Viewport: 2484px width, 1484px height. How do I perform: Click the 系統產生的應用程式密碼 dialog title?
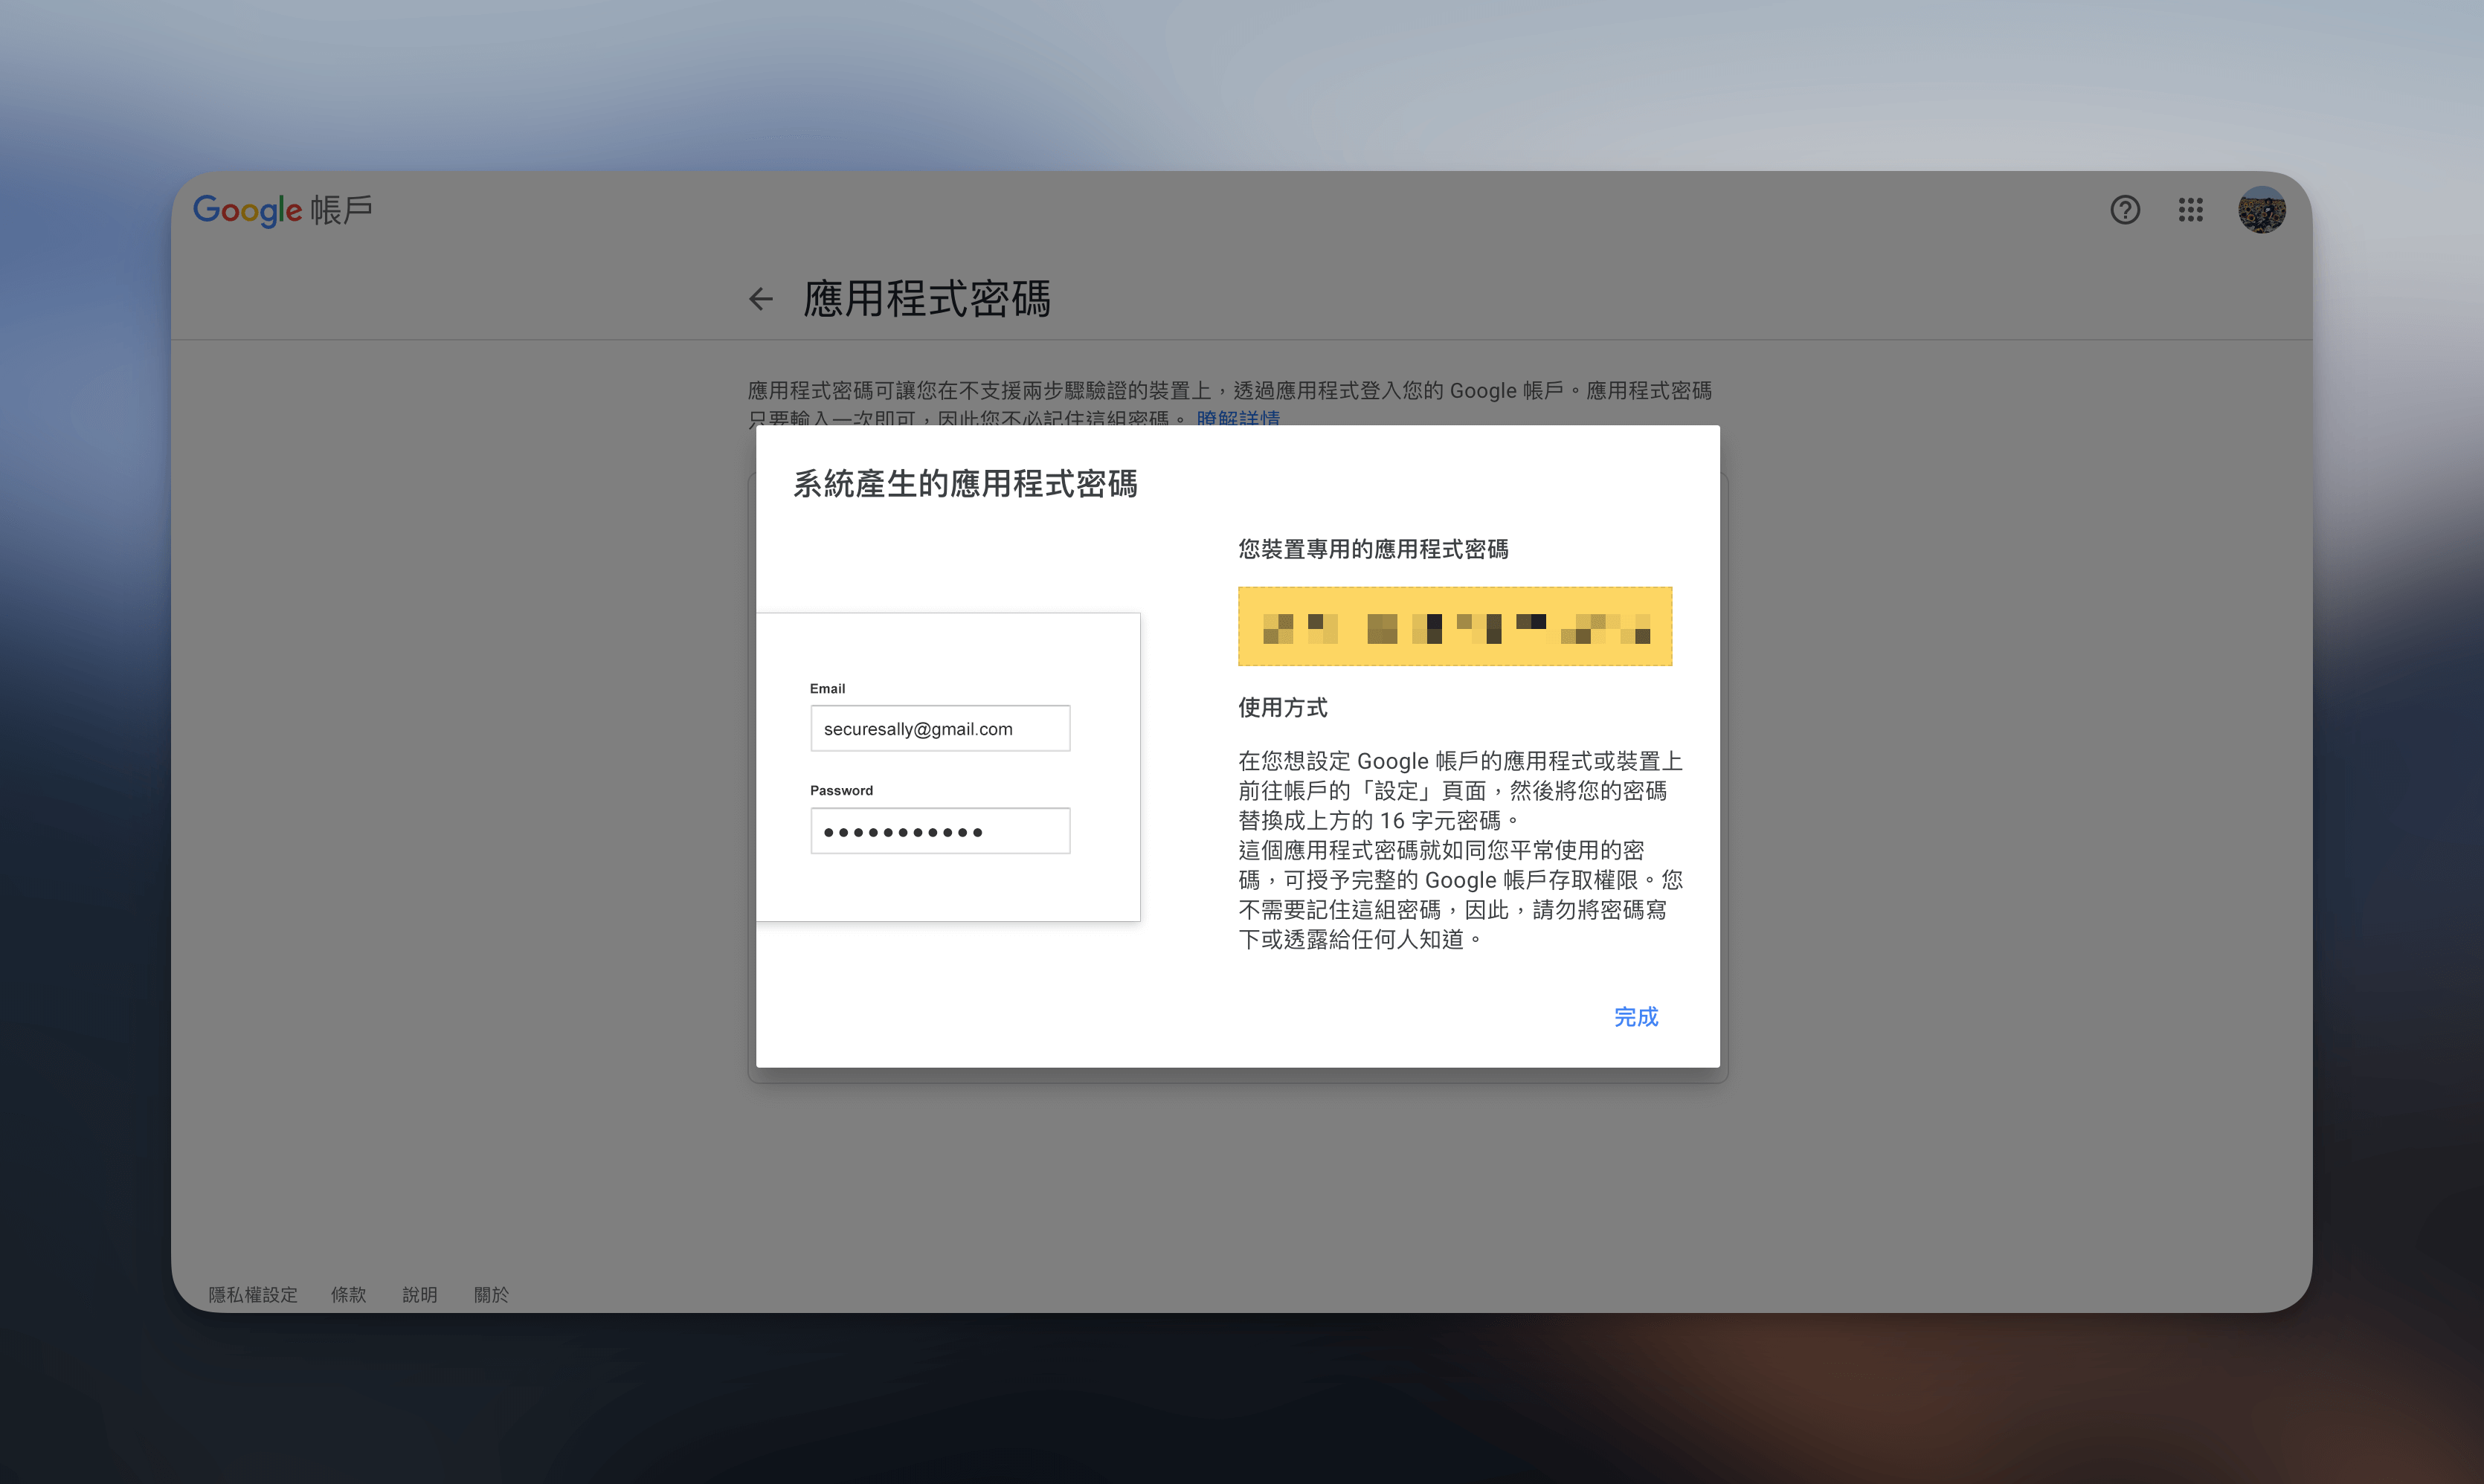click(965, 484)
